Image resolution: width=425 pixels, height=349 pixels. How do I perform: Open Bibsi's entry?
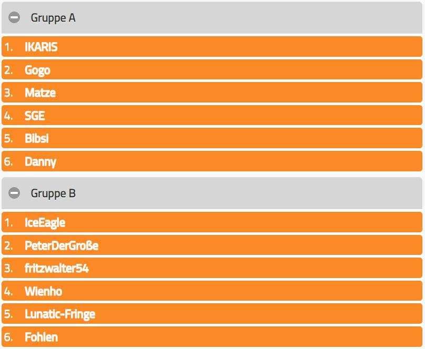[37, 138]
